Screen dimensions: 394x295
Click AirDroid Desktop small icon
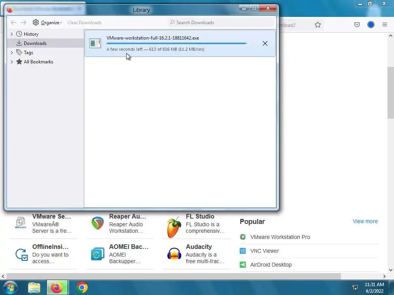[x=243, y=265]
